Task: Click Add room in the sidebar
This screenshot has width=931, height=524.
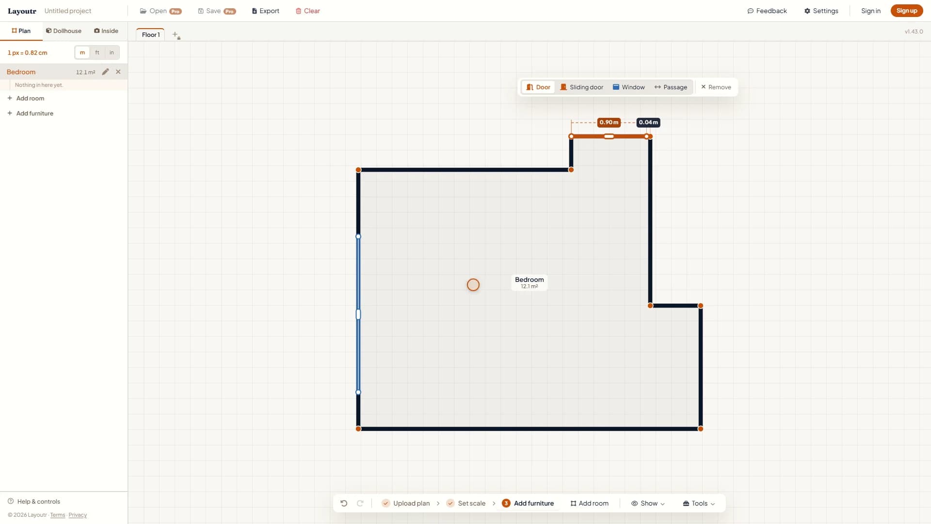Action: coord(26,98)
